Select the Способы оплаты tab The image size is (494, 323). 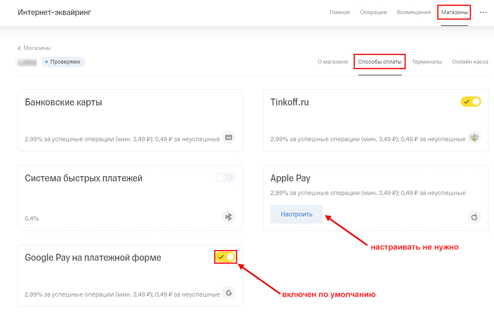[380, 62]
